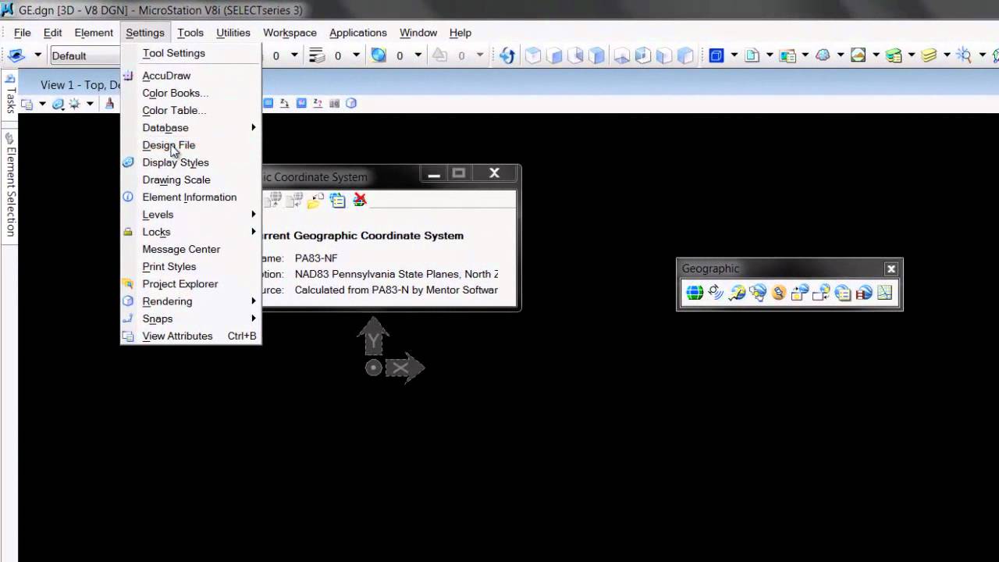The height and width of the screenshot is (562, 999).
Task: Open the Workspace menu
Action: [x=290, y=33]
